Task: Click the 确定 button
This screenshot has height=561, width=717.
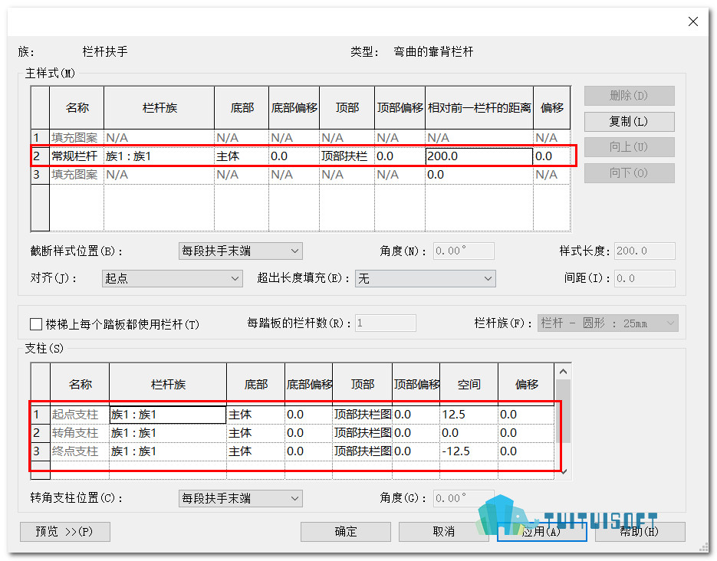Action: pyautogui.click(x=345, y=531)
